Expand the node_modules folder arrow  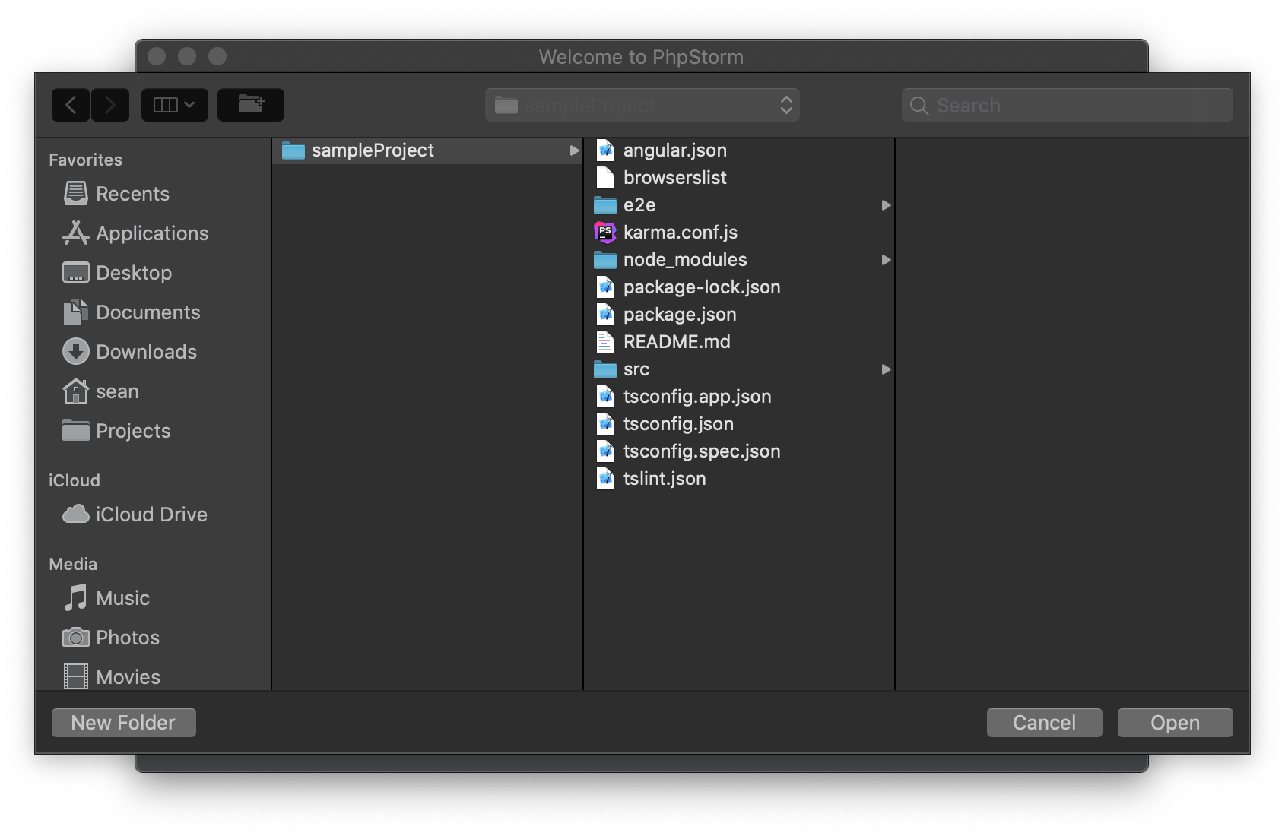886,260
